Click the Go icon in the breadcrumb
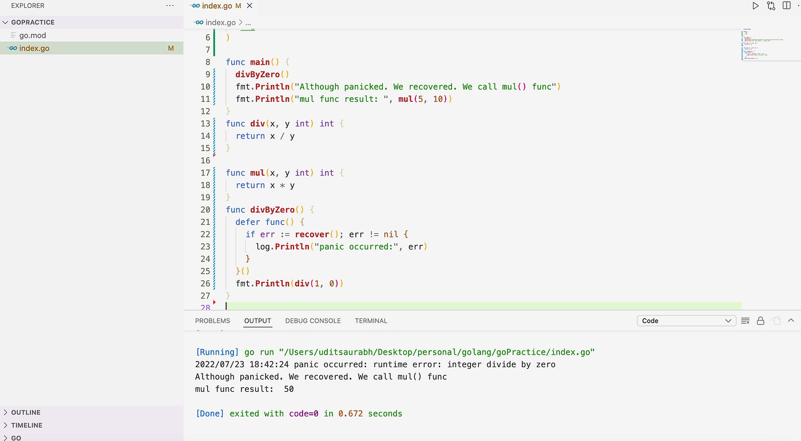This screenshot has height=441, width=801. [199, 23]
